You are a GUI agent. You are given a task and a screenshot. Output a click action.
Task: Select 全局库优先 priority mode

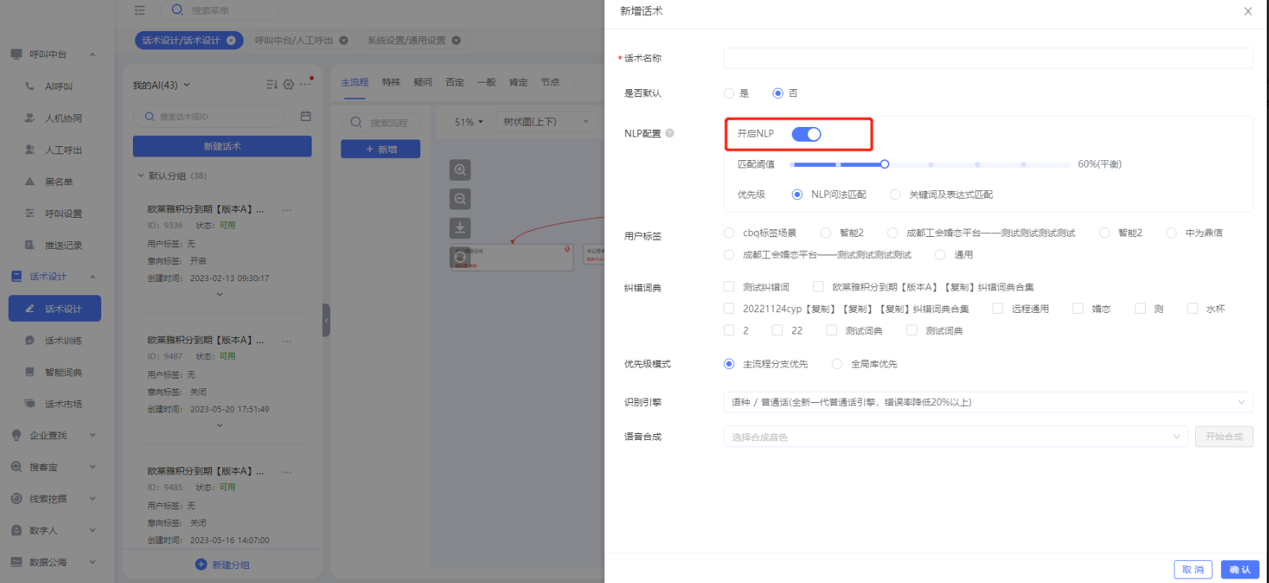(837, 364)
